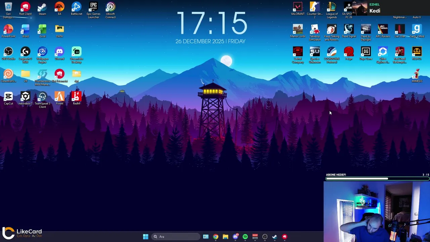Open the Word desktop shortcut
The image size is (430, 242).
coord(25,31)
